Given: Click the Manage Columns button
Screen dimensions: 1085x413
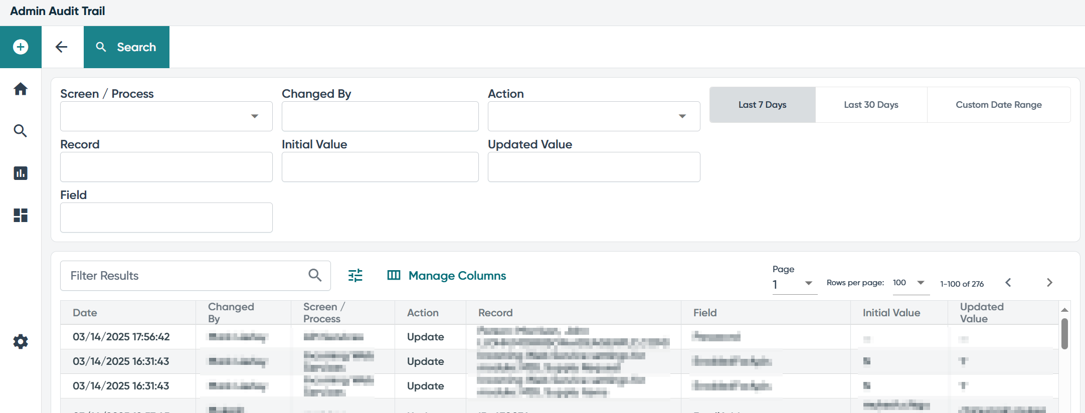Looking at the screenshot, I should pyautogui.click(x=447, y=276).
